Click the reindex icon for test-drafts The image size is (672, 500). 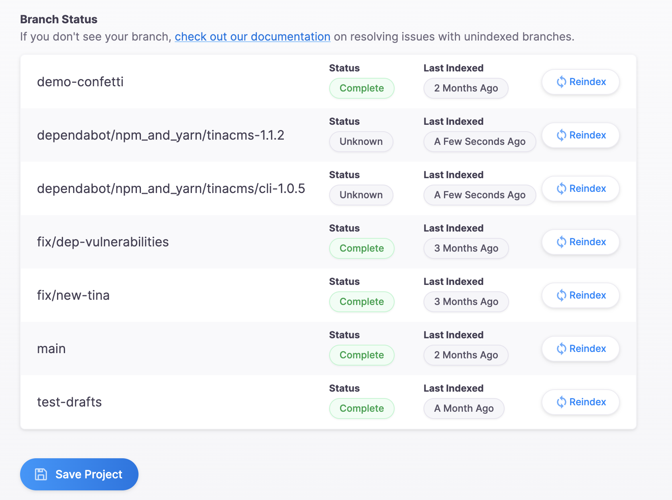[x=561, y=402]
